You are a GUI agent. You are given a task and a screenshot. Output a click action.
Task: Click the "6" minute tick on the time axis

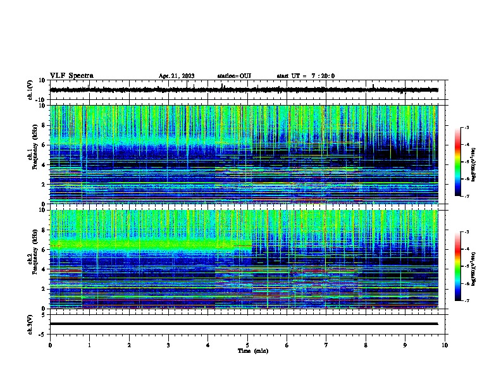[287, 345]
